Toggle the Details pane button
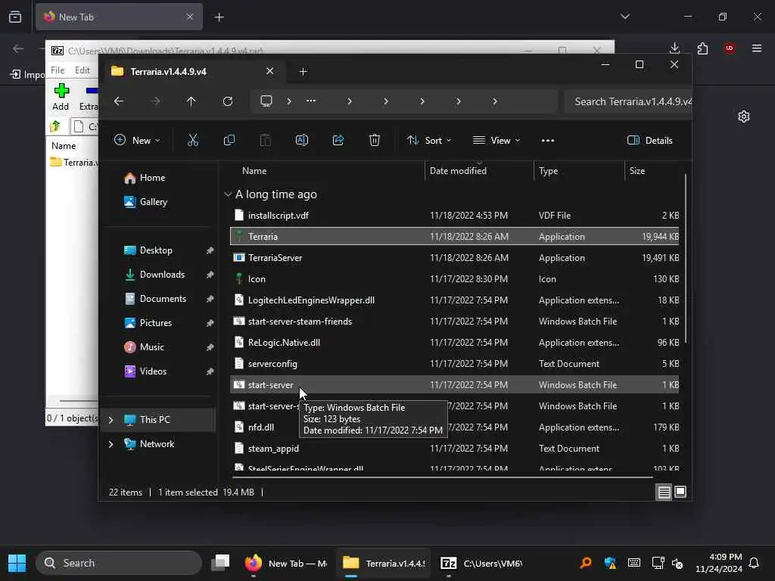The image size is (775, 581). pyautogui.click(x=649, y=140)
